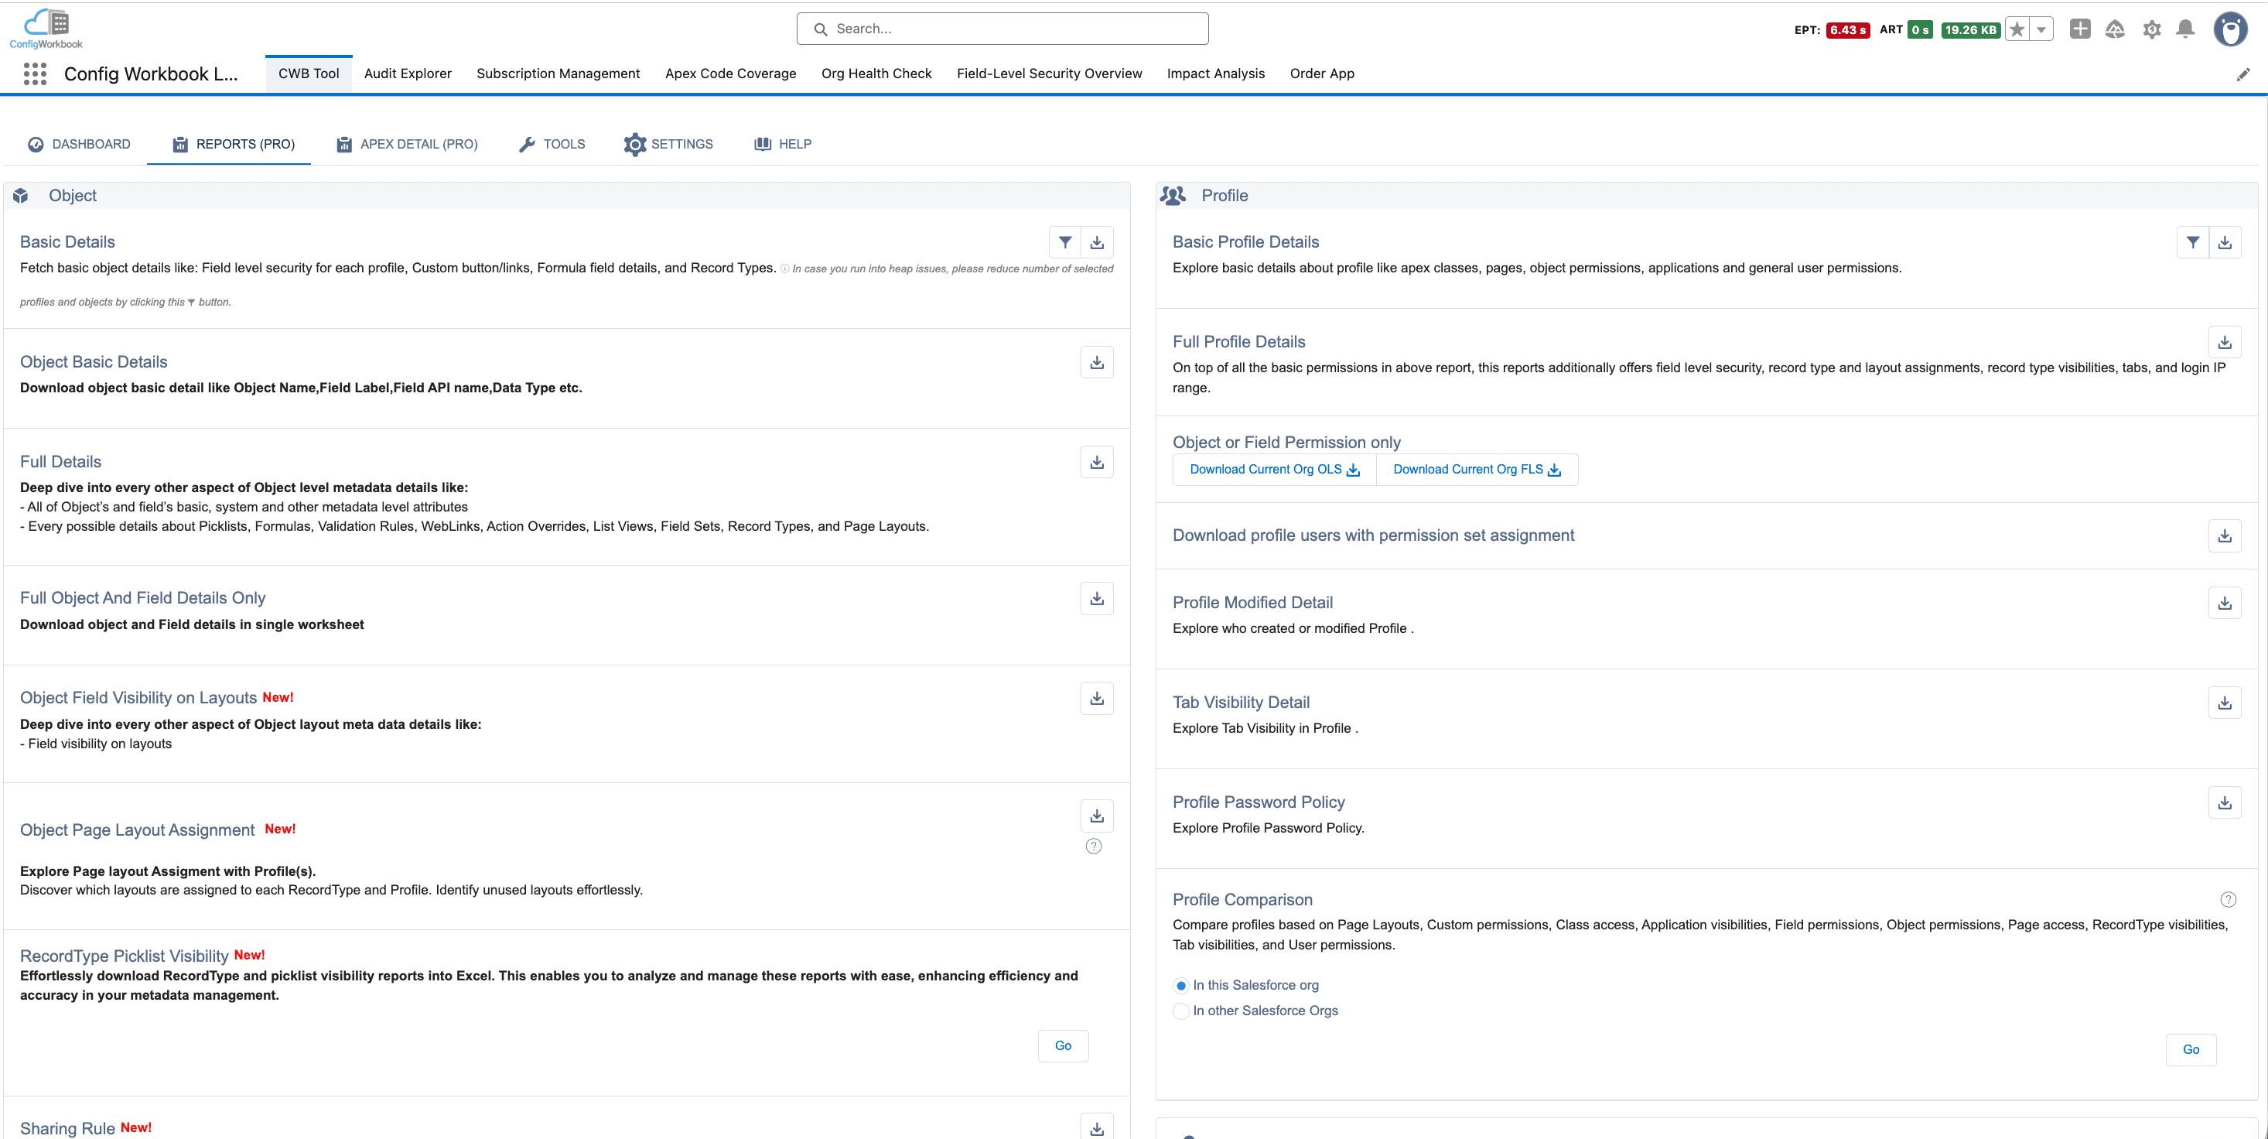Open Org Health Check tab
Image resolution: width=2268 pixels, height=1139 pixels.
click(x=877, y=74)
